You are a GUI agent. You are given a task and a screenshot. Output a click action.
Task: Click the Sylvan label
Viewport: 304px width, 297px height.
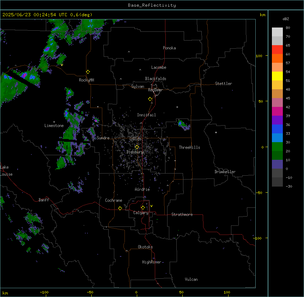(138, 86)
